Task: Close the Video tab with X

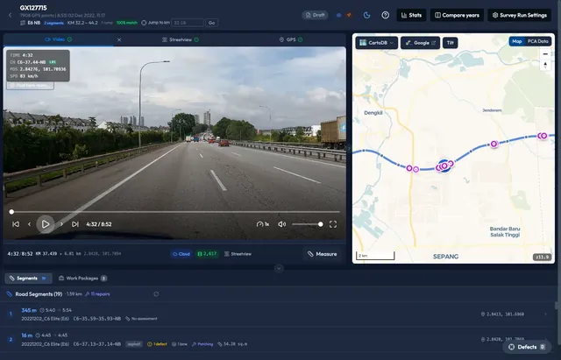Action: tap(119, 39)
